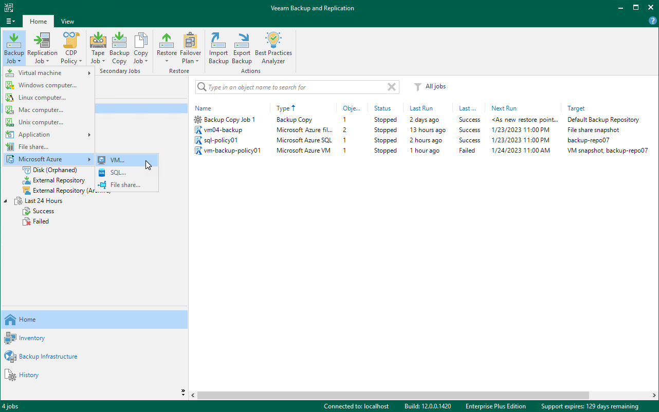659x412 pixels.
Task: Click the Support expires status bar text
Action: 590,406
